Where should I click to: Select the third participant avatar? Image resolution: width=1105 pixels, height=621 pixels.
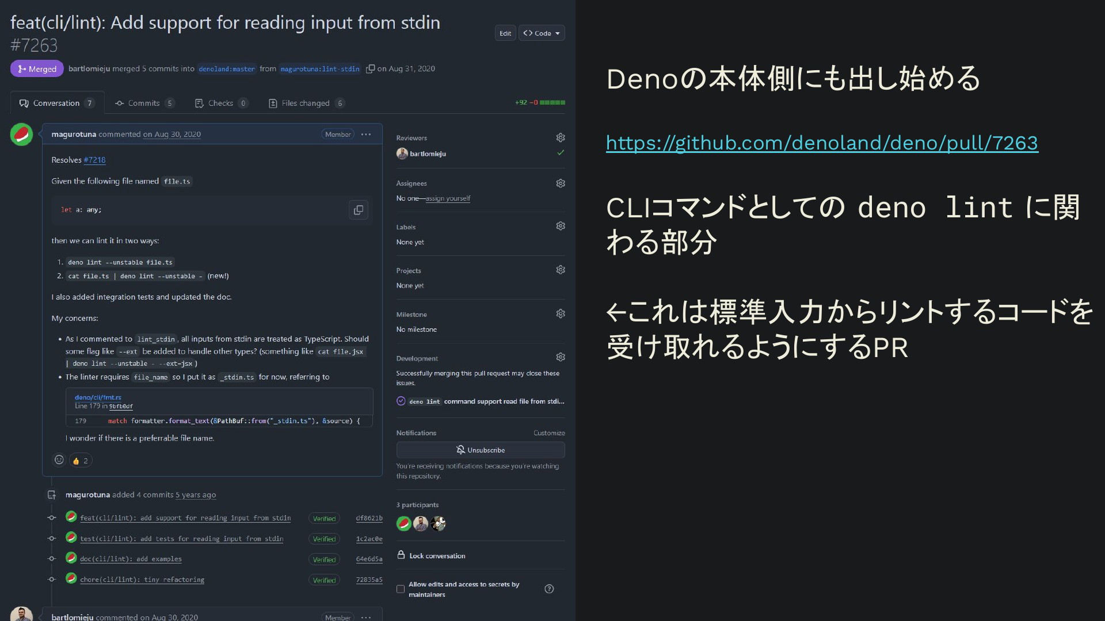(438, 524)
